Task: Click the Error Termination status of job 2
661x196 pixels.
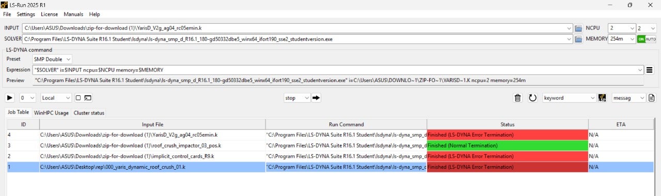Action: pos(508,156)
